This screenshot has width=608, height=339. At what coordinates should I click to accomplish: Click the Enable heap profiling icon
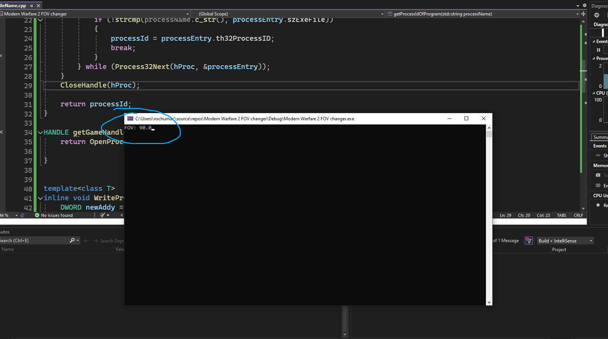tap(598, 186)
